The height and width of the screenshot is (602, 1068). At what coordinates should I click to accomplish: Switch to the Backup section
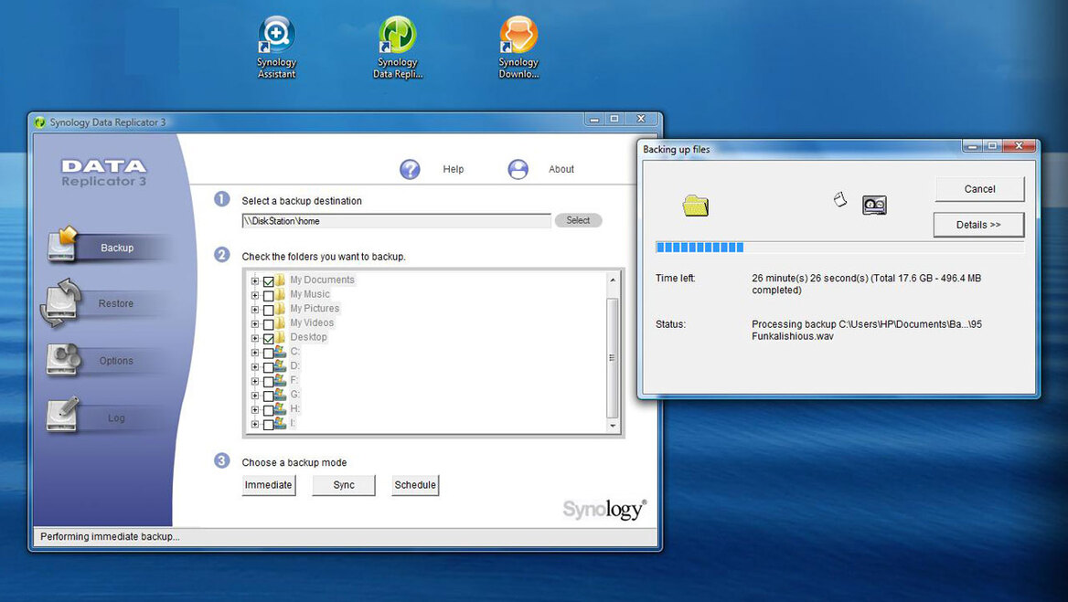pyautogui.click(x=117, y=248)
